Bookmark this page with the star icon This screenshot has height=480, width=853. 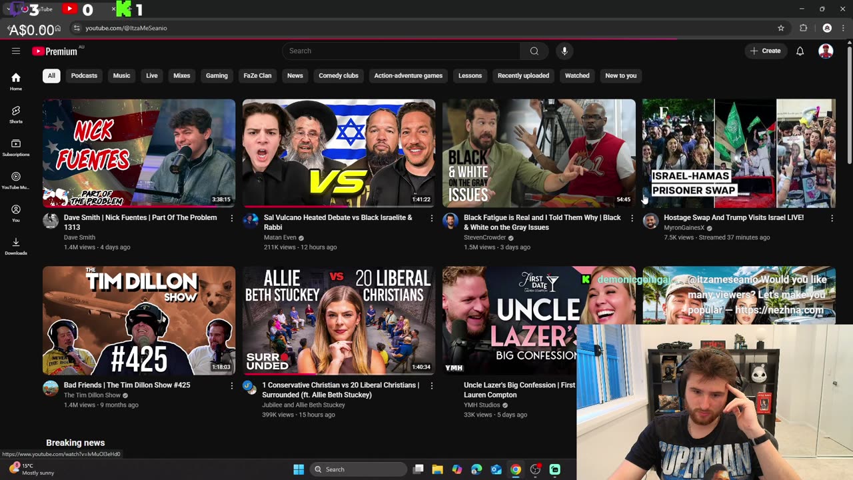(781, 28)
